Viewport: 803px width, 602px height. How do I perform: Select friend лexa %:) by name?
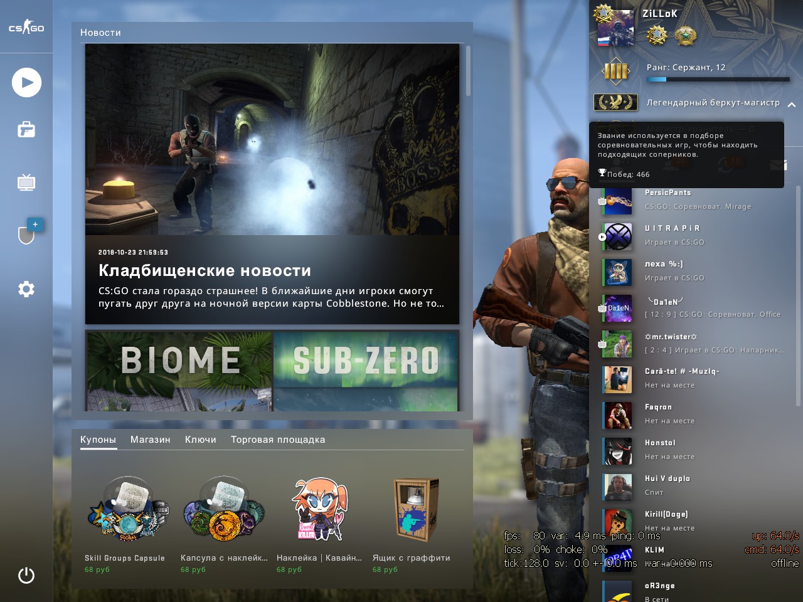(664, 264)
